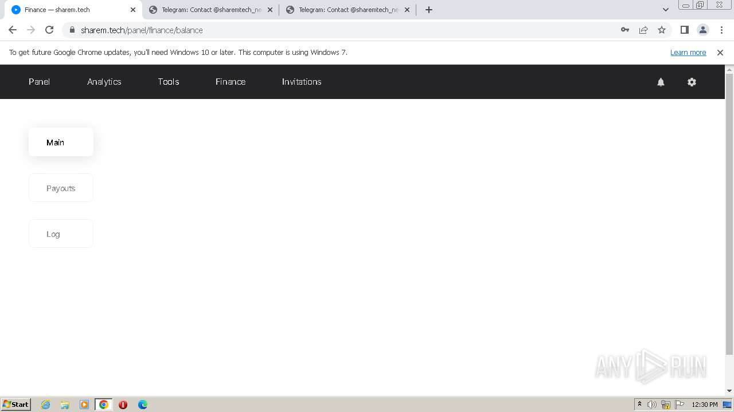Select the Payouts finance section

click(61, 188)
